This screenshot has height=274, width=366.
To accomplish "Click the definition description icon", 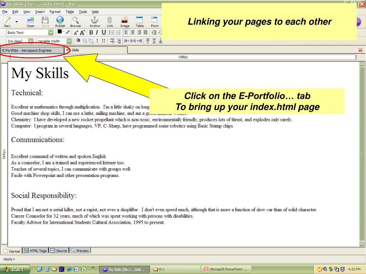I will 119,41.
